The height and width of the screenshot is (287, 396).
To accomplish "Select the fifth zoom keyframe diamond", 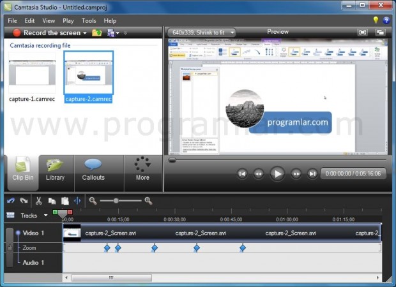I will (243, 248).
